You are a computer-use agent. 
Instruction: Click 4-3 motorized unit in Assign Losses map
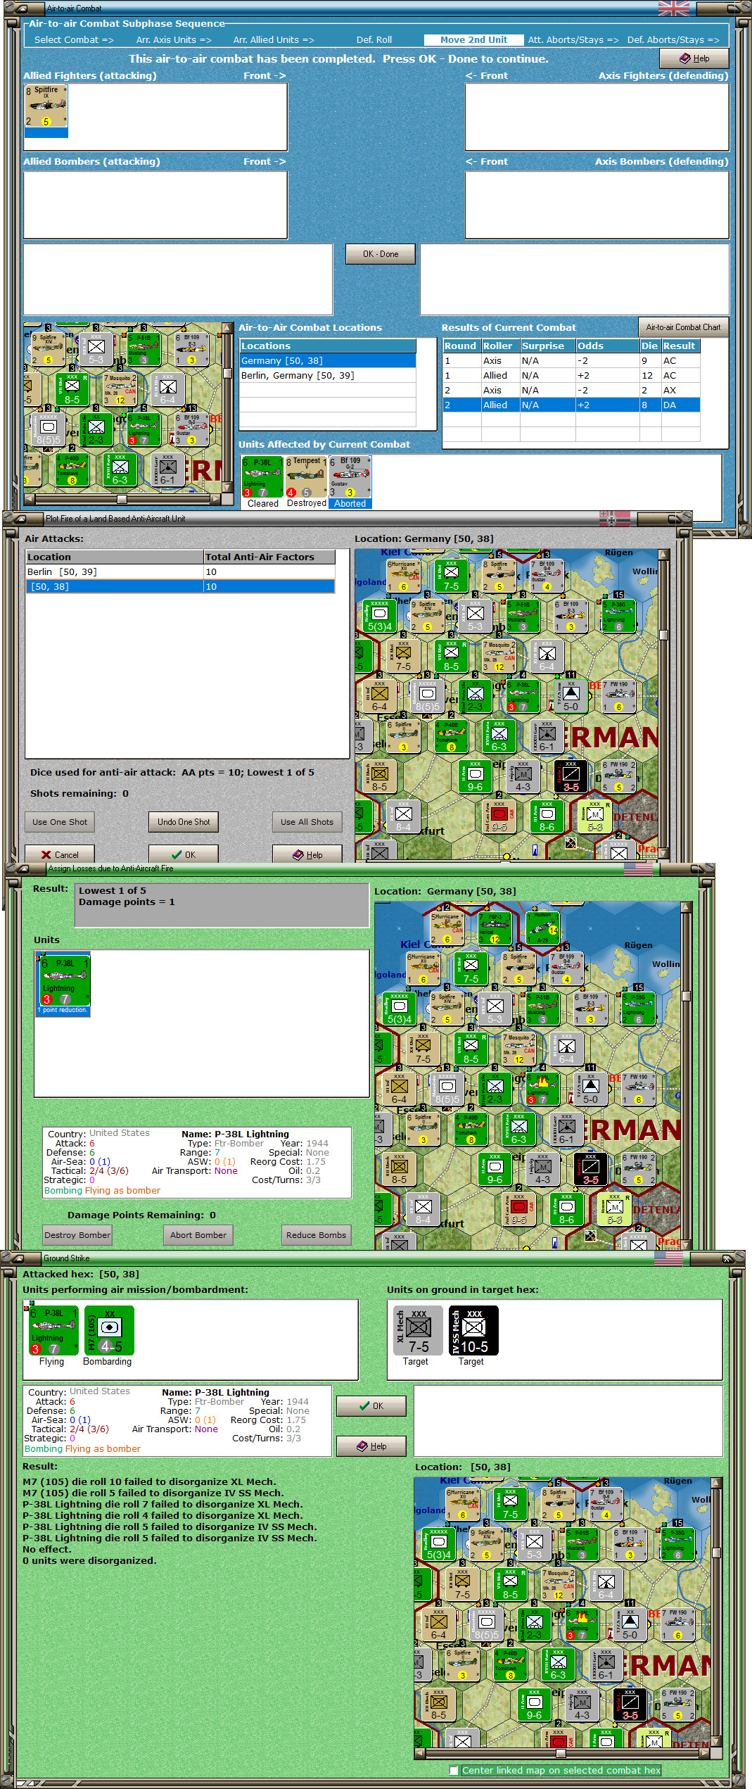[543, 1168]
